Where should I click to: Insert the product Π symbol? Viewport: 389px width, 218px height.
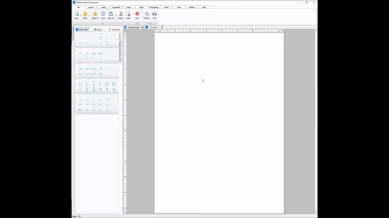click(x=100, y=89)
